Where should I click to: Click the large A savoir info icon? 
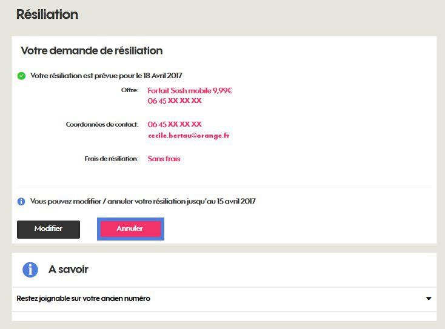tap(30, 270)
